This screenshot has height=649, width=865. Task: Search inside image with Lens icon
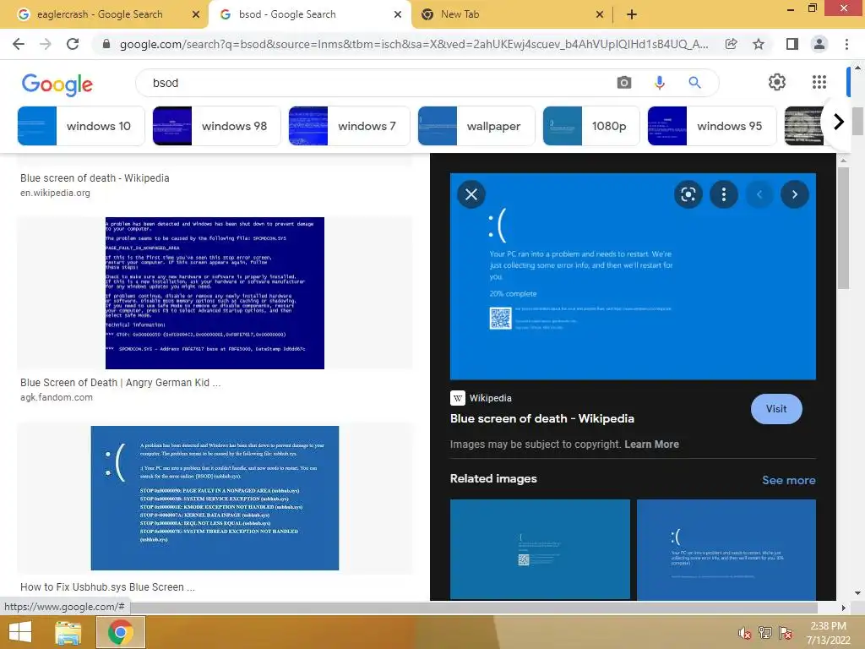pyautogui.click(x=688, y=194)
